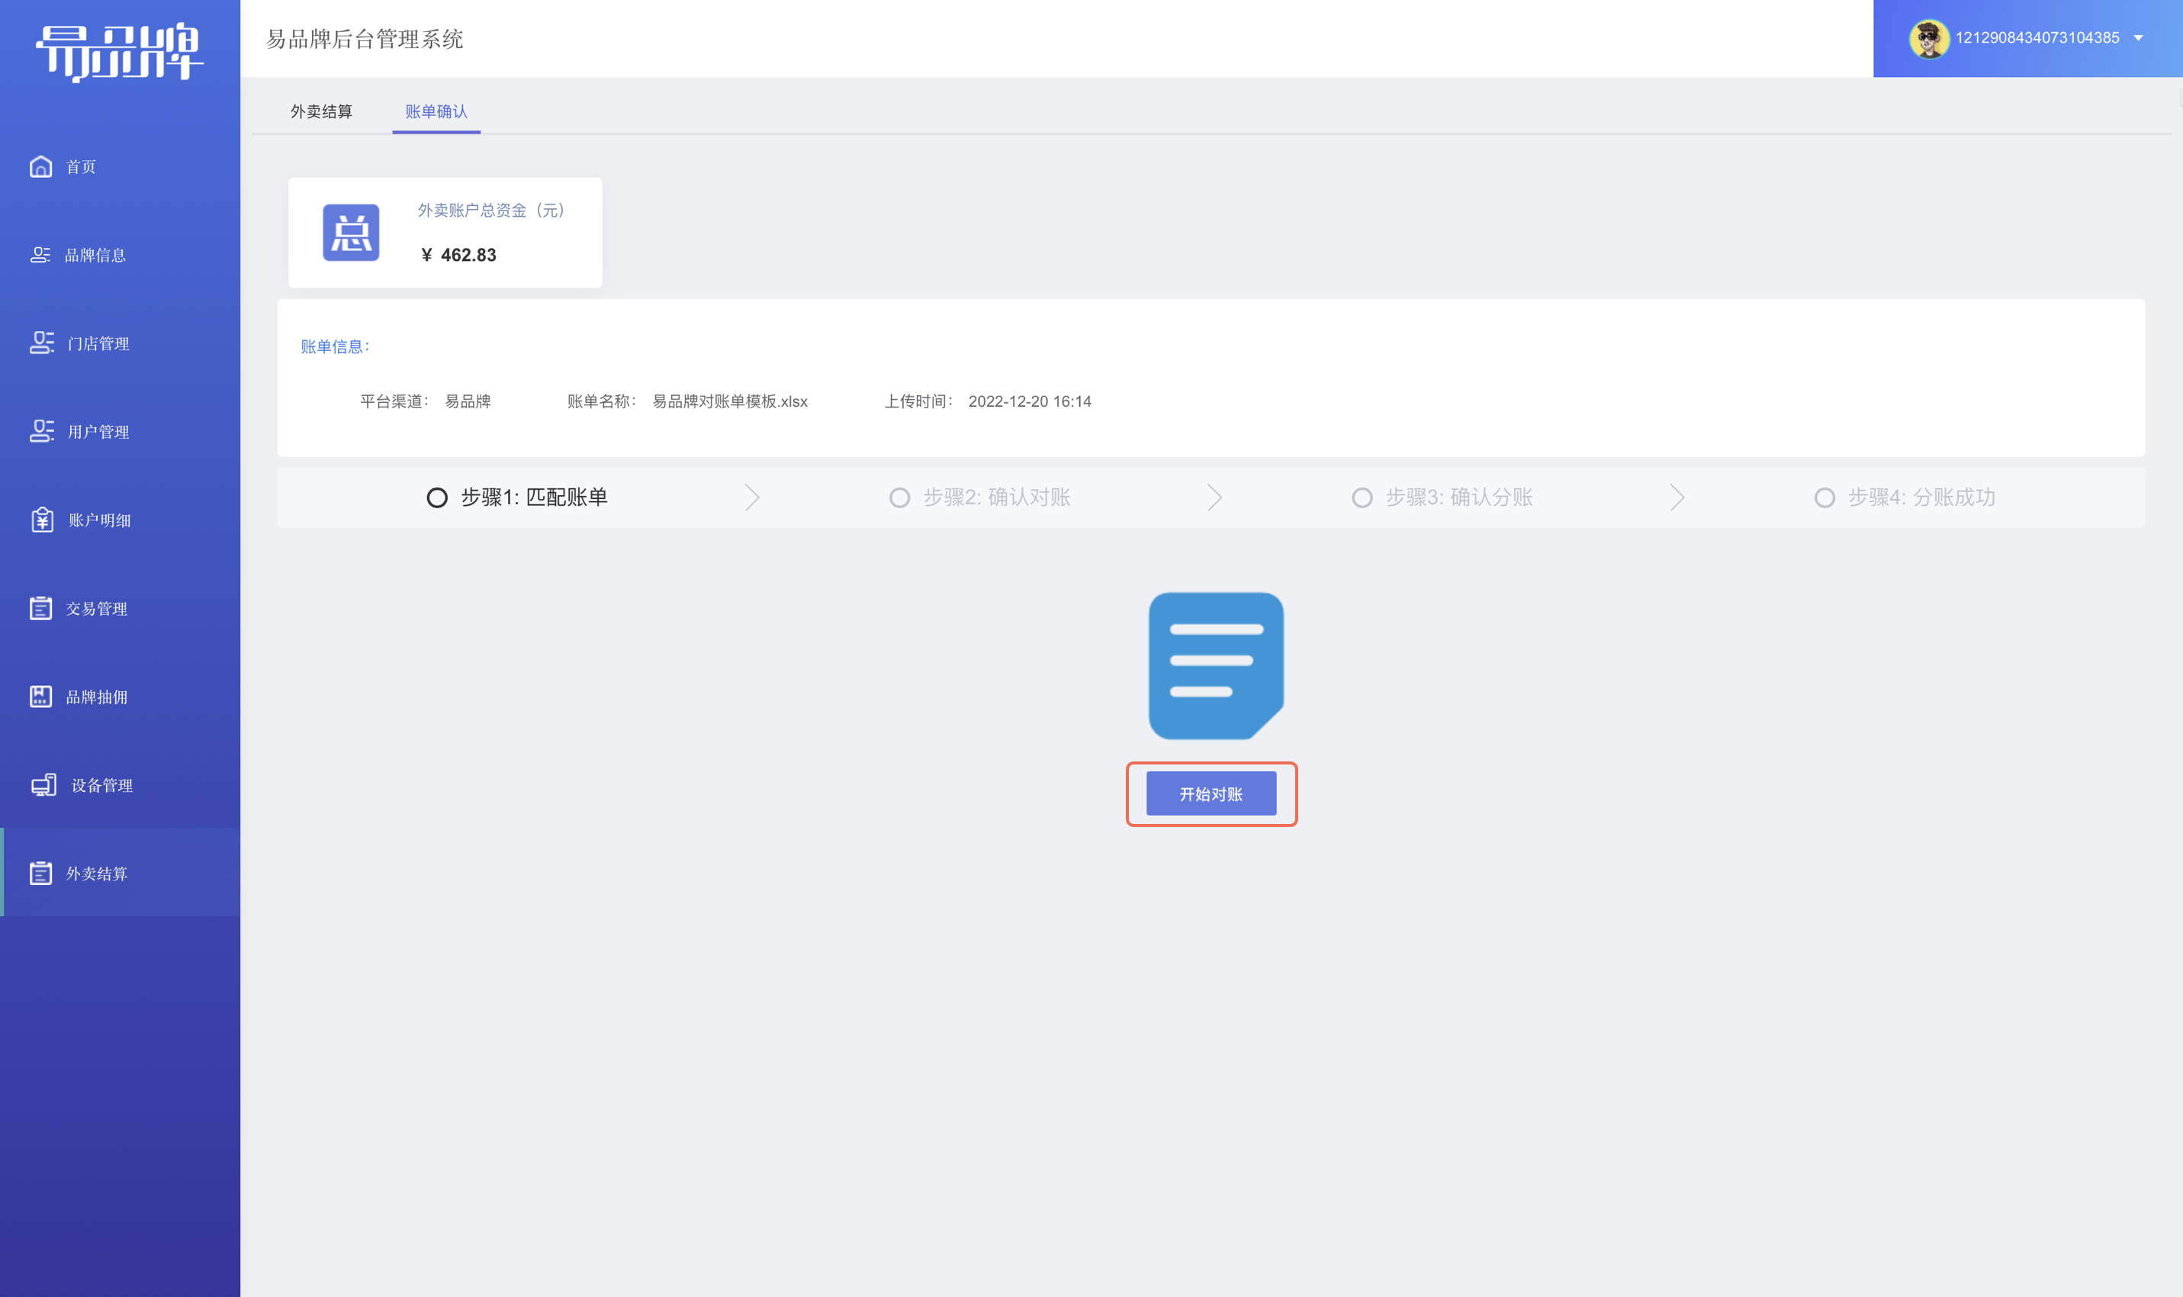Click the 用户管理 sidebar icon
The image size is (2183, 1297).
point(42,431)
